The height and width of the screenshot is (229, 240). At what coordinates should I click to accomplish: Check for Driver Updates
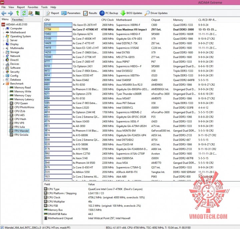pos(156,13)
